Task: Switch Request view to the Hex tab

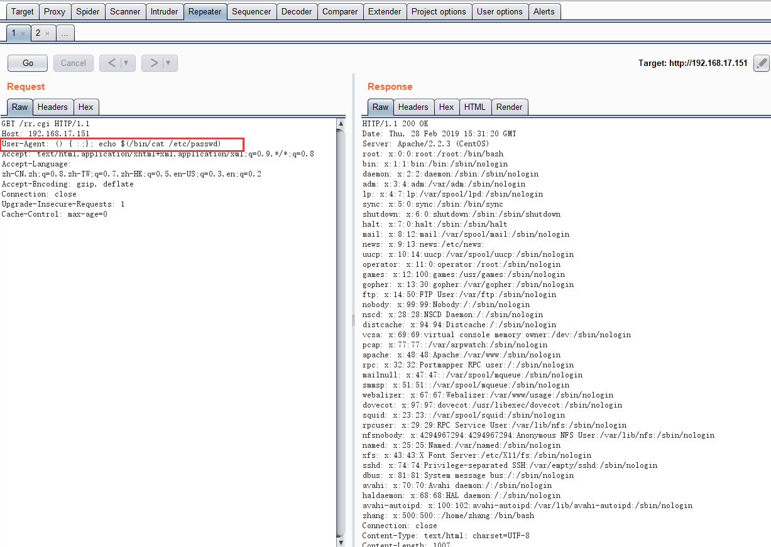Action: (x=86, y=107)
